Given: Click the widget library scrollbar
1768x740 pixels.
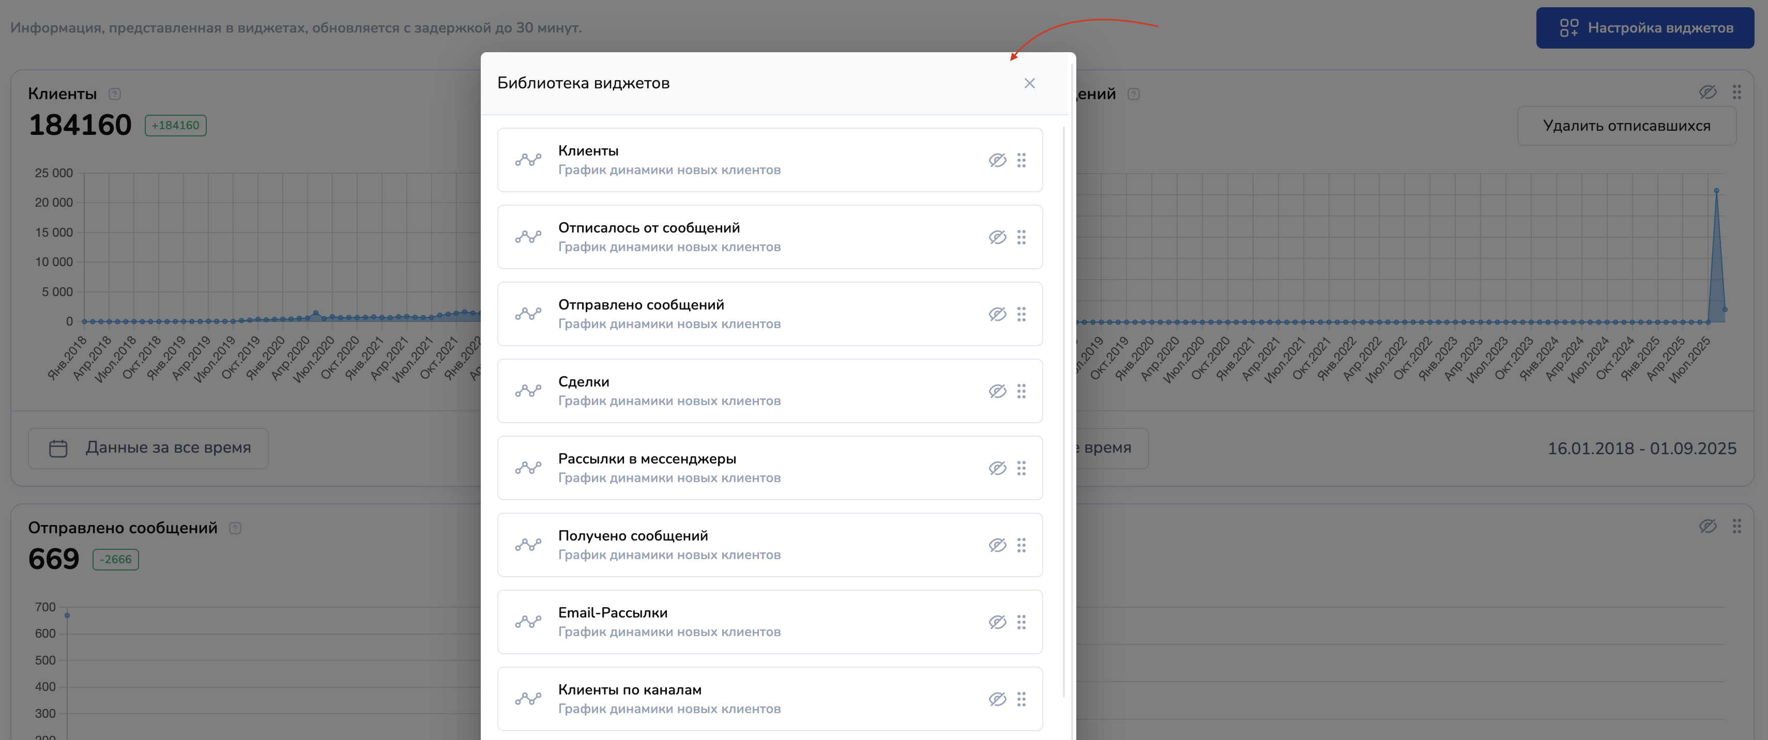Looking at the screenshot, I should point(1063,411).
